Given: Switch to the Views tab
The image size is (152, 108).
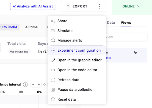Looking at the screenshot, I should pos(126,23).
